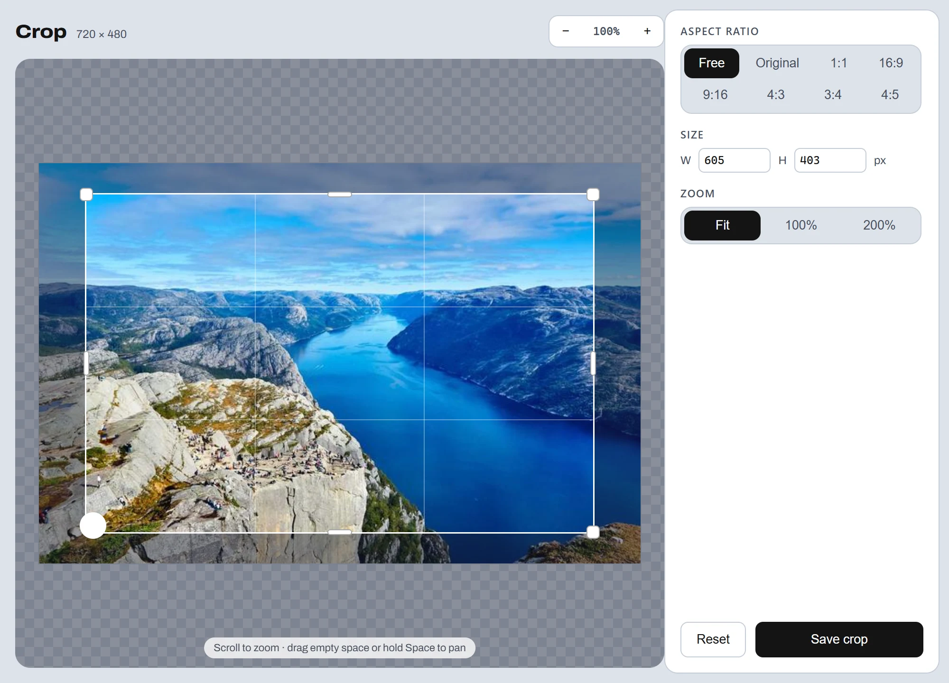This screenshot has width=949, height=683.
Task: Click the top-left crop corner handle
Action: pyautogui.click(x=86, y=194)
